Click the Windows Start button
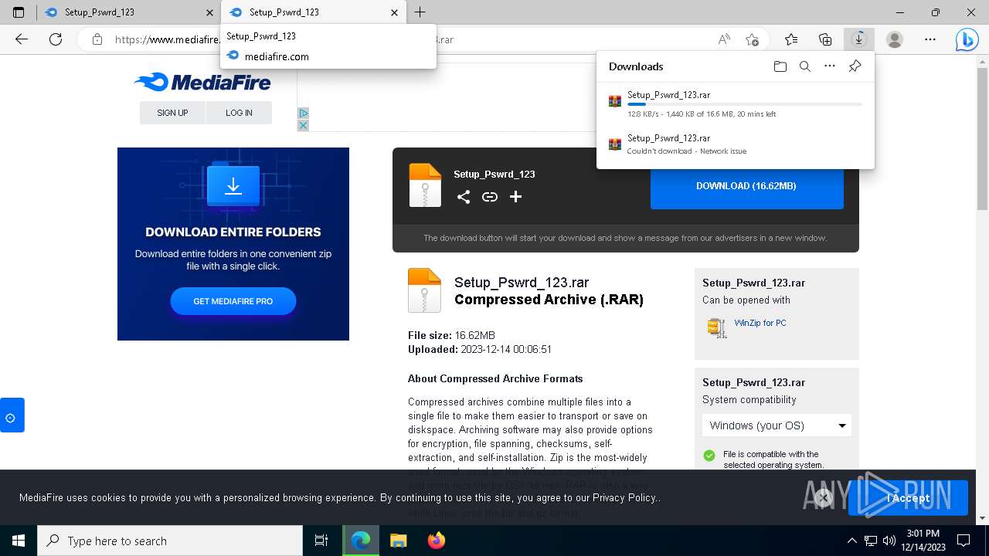Image resolution: width=989 pixels, height=556 pixels. [x=19, y=541]
